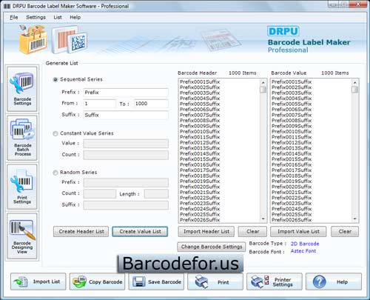The height and width of the screenshot is (300, 370).
Task: Select Prefix0023Suffix in Barcode Value list
Action: coord(292,203)
